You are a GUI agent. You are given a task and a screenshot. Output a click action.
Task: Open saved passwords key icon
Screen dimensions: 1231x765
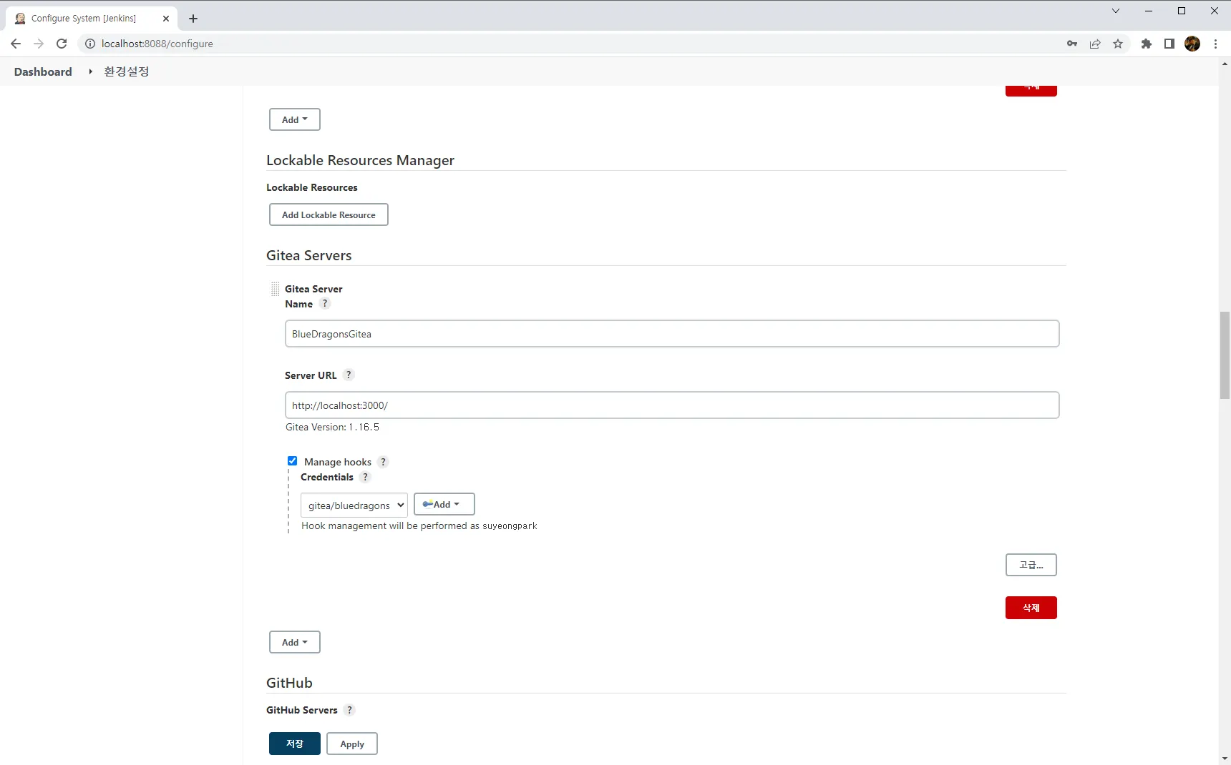point(1072,44)
